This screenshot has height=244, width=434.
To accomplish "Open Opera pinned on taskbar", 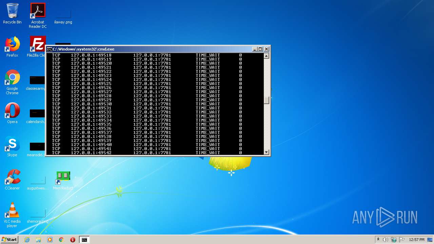I will coord(73,240).
